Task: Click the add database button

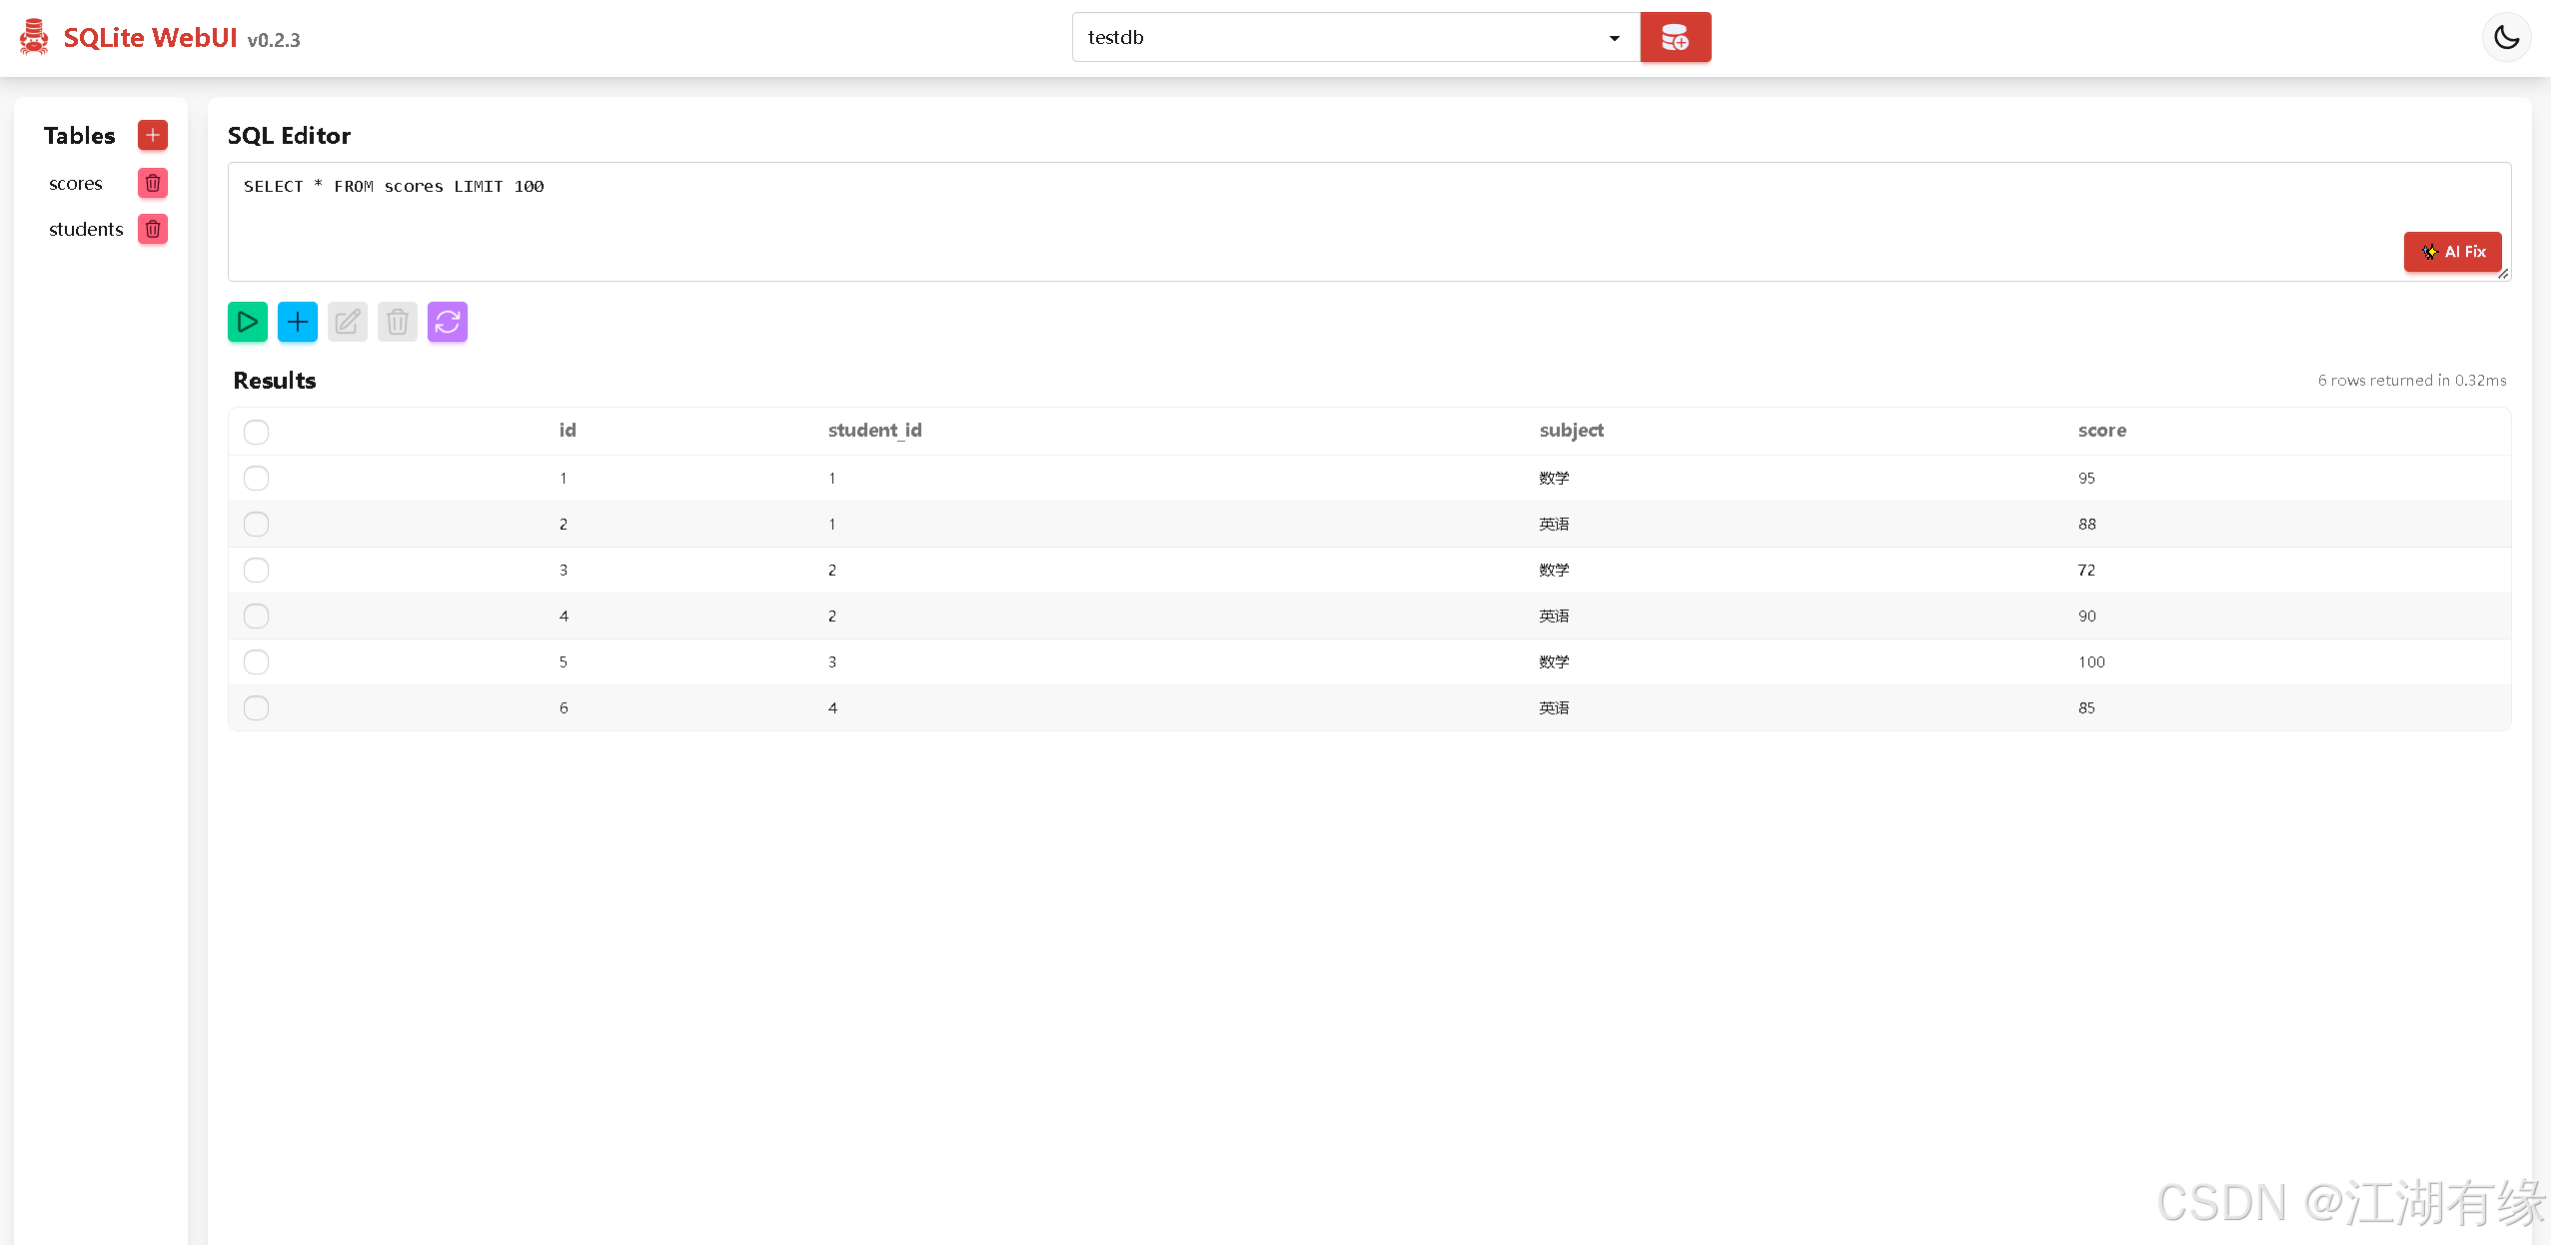Action: click(1675, 37)
